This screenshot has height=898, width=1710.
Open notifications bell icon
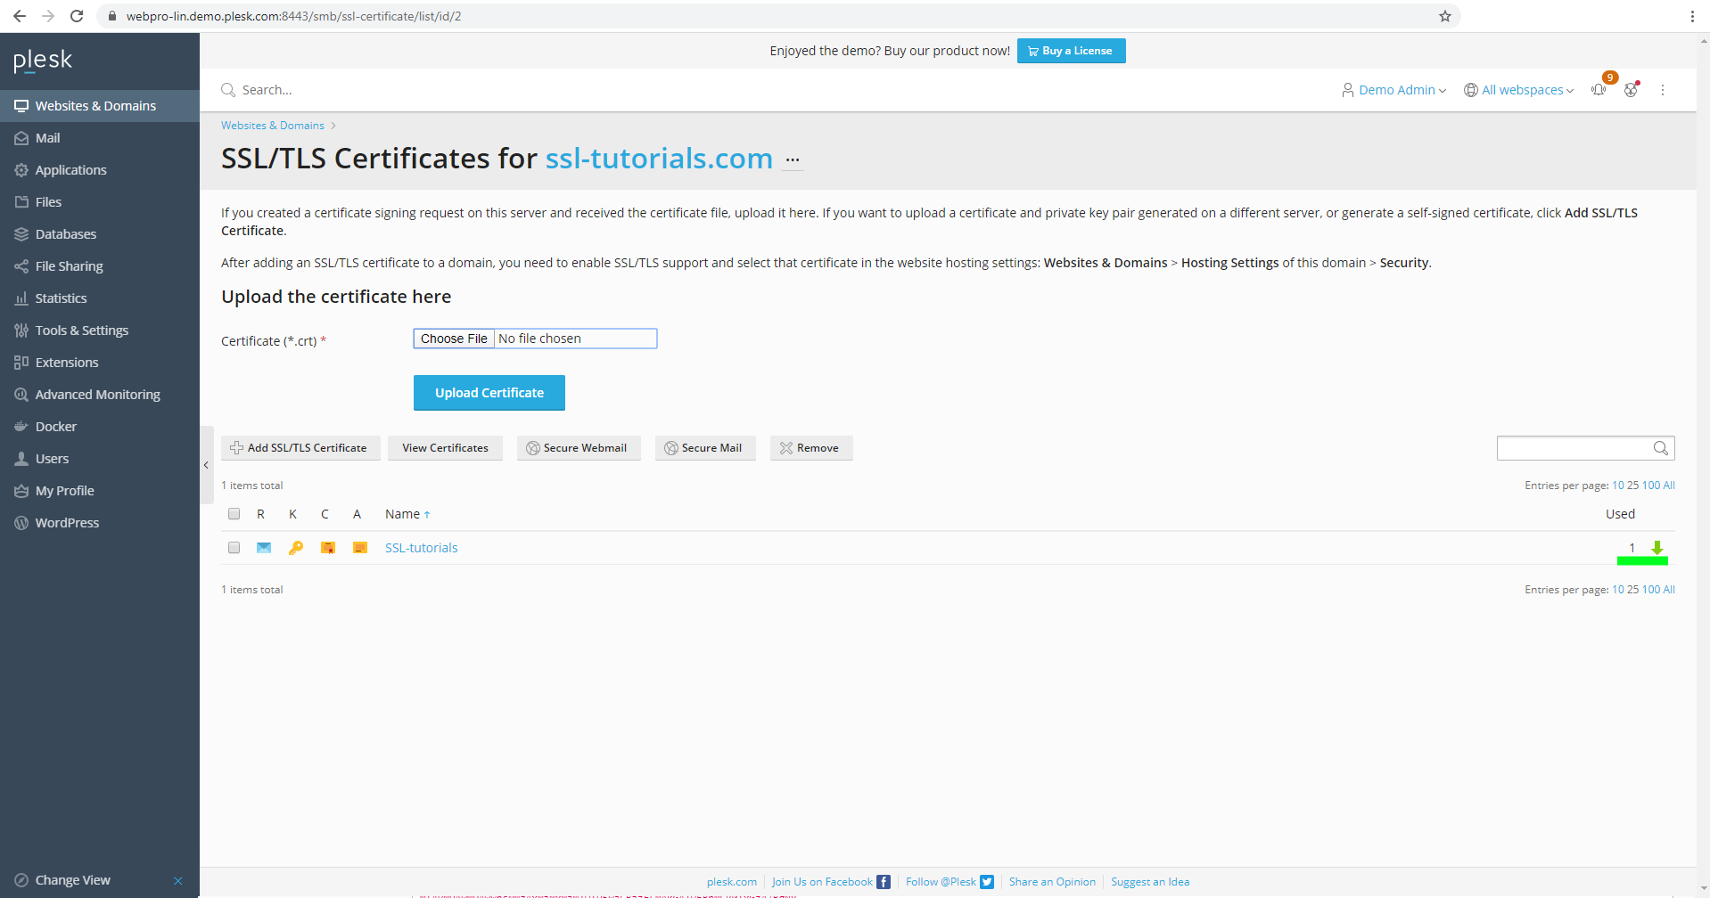(1599, 90)
